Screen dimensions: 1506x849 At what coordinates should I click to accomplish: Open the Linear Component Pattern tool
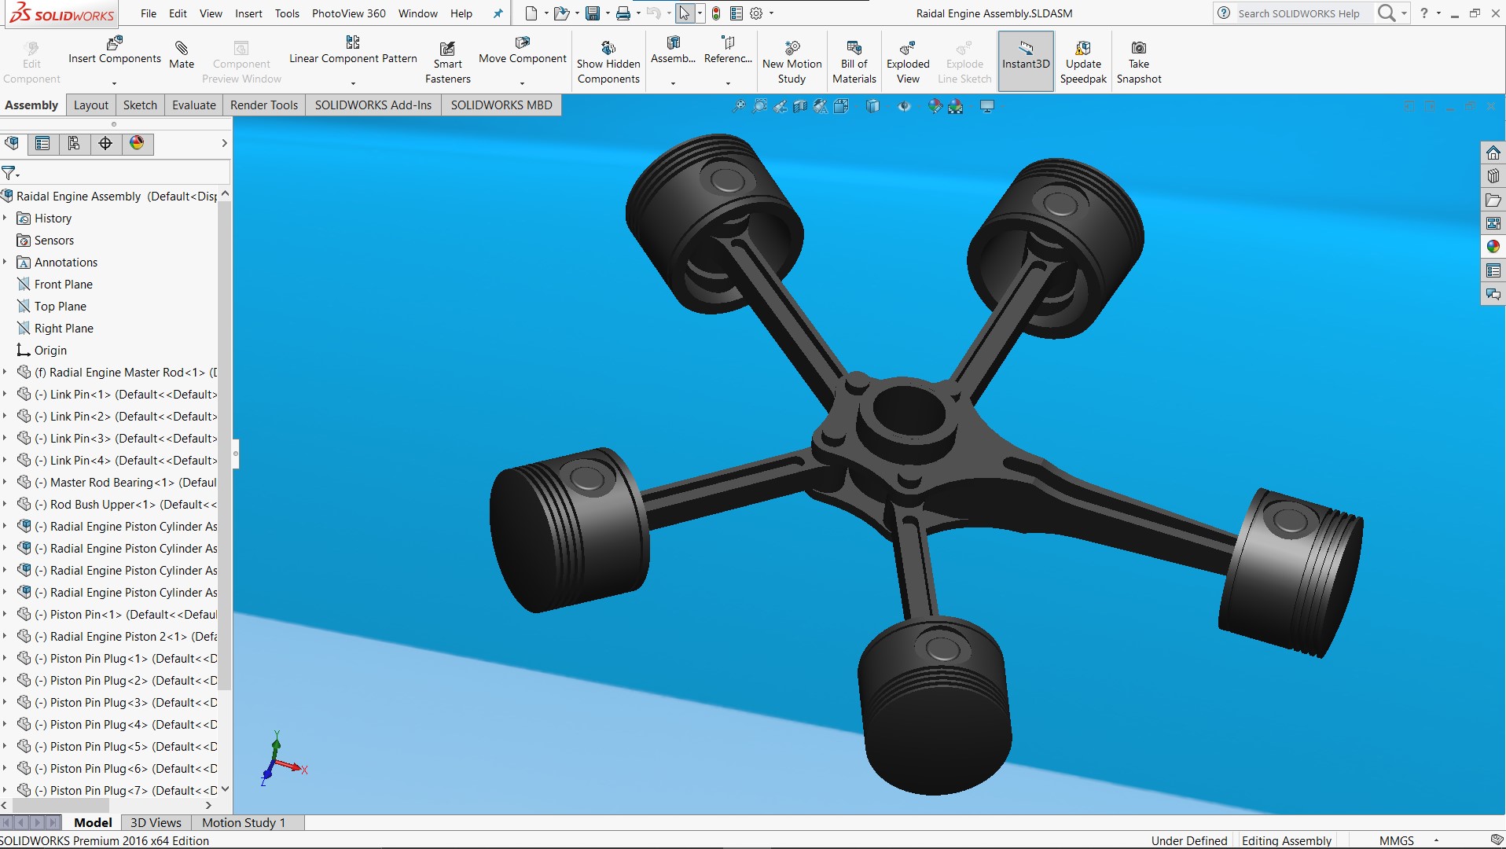click(353, 50)
